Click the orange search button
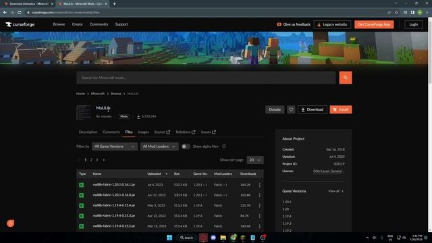Image resolution: width=432 pixels, height=243 pixels. (345, 78)
